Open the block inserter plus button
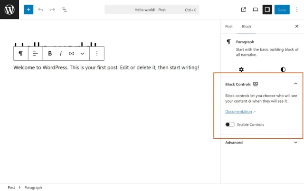The width and height of the screenshot is (304, 191). pyautogui.click(x=28, y=10)
